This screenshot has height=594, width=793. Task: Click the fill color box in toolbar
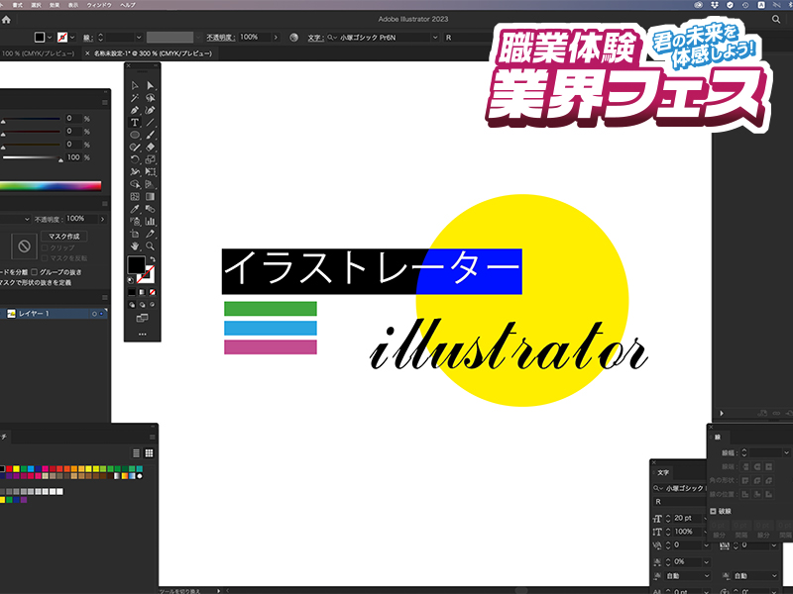coord(136,264)
